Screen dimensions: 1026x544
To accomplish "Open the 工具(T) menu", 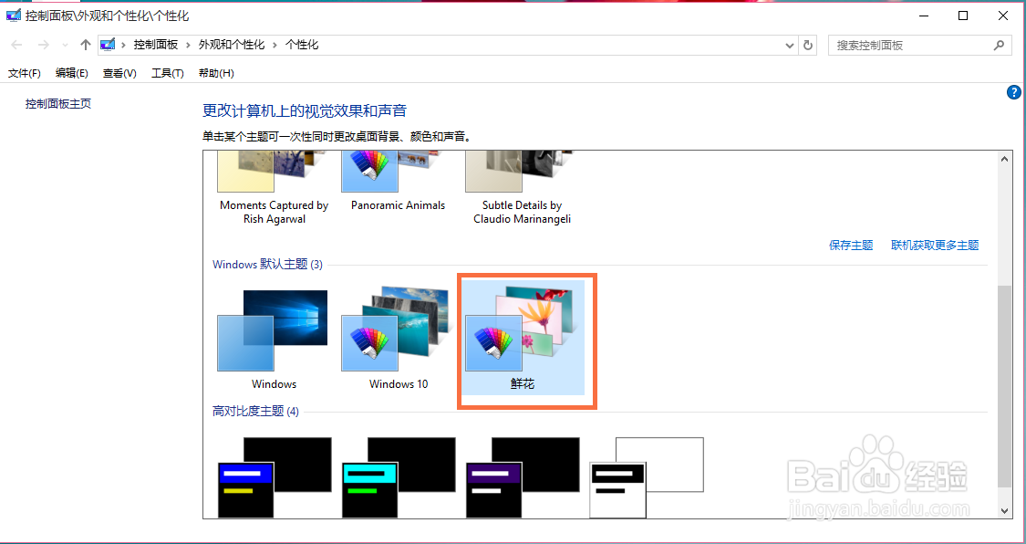I will click(x=168, y=73).
